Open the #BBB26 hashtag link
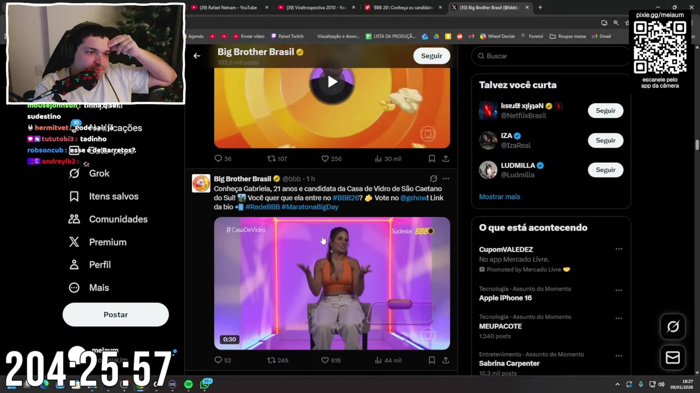Screen dimensions: 700x393 point(346,198)
